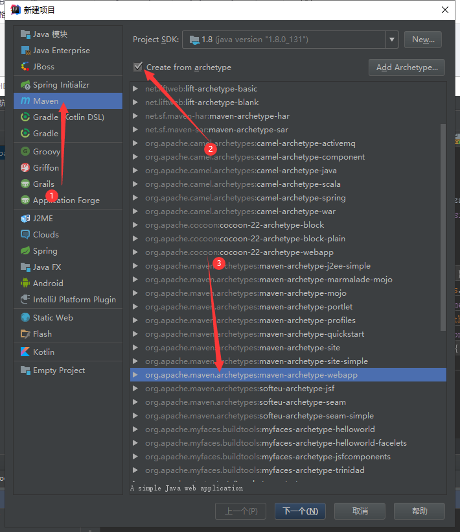Toggle the Create from archetype checkbox
This screenshot has height=532, width=460.
click(138, 66)
